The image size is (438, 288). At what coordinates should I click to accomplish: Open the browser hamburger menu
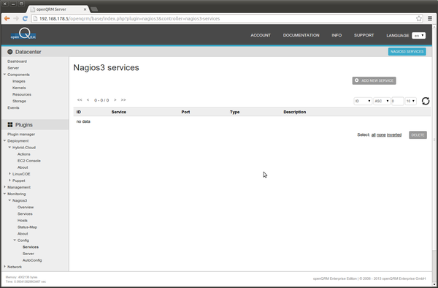[430, 18]
